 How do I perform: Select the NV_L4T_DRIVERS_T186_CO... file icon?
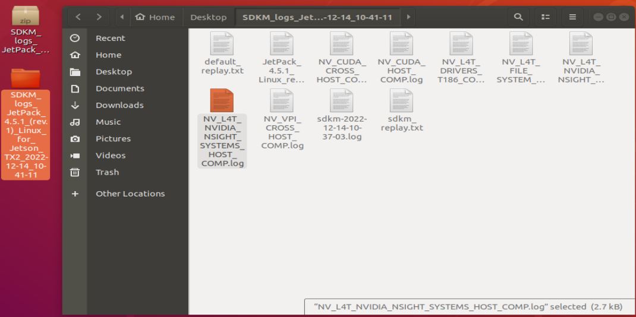click(x=461, y=43)
